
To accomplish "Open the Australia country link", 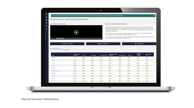I will coord(53,81).
